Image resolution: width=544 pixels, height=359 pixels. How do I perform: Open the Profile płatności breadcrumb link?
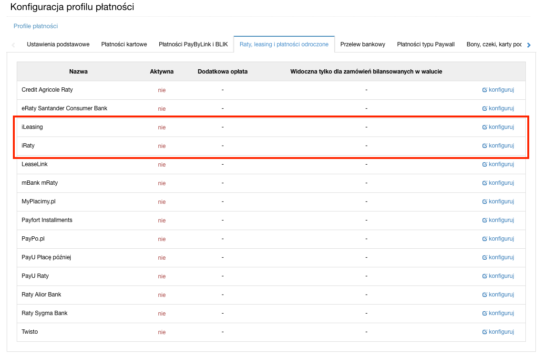[x=36, y=26]
